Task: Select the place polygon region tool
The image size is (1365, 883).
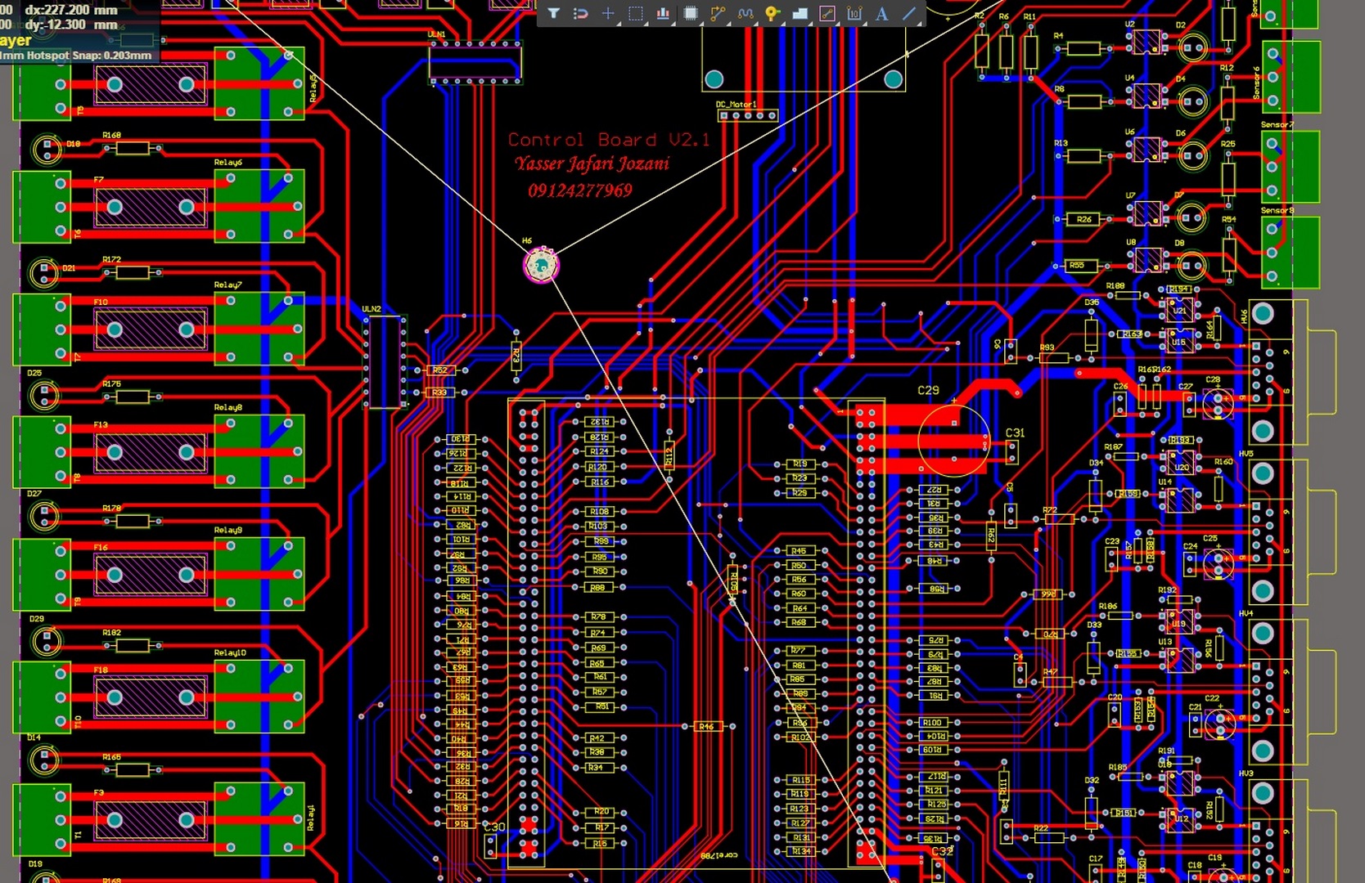Action: tap(800, 13)
